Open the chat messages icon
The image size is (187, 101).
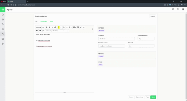[178, 9]
